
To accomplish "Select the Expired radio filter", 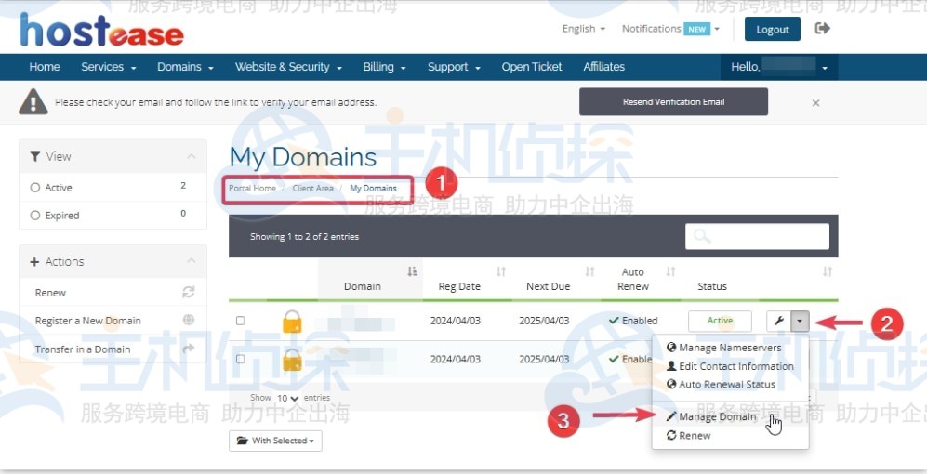I will (35, 216).
